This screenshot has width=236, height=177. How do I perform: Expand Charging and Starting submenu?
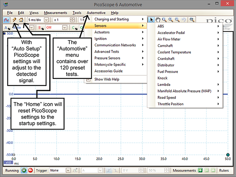pyautogui.click(x=115, y=19)
